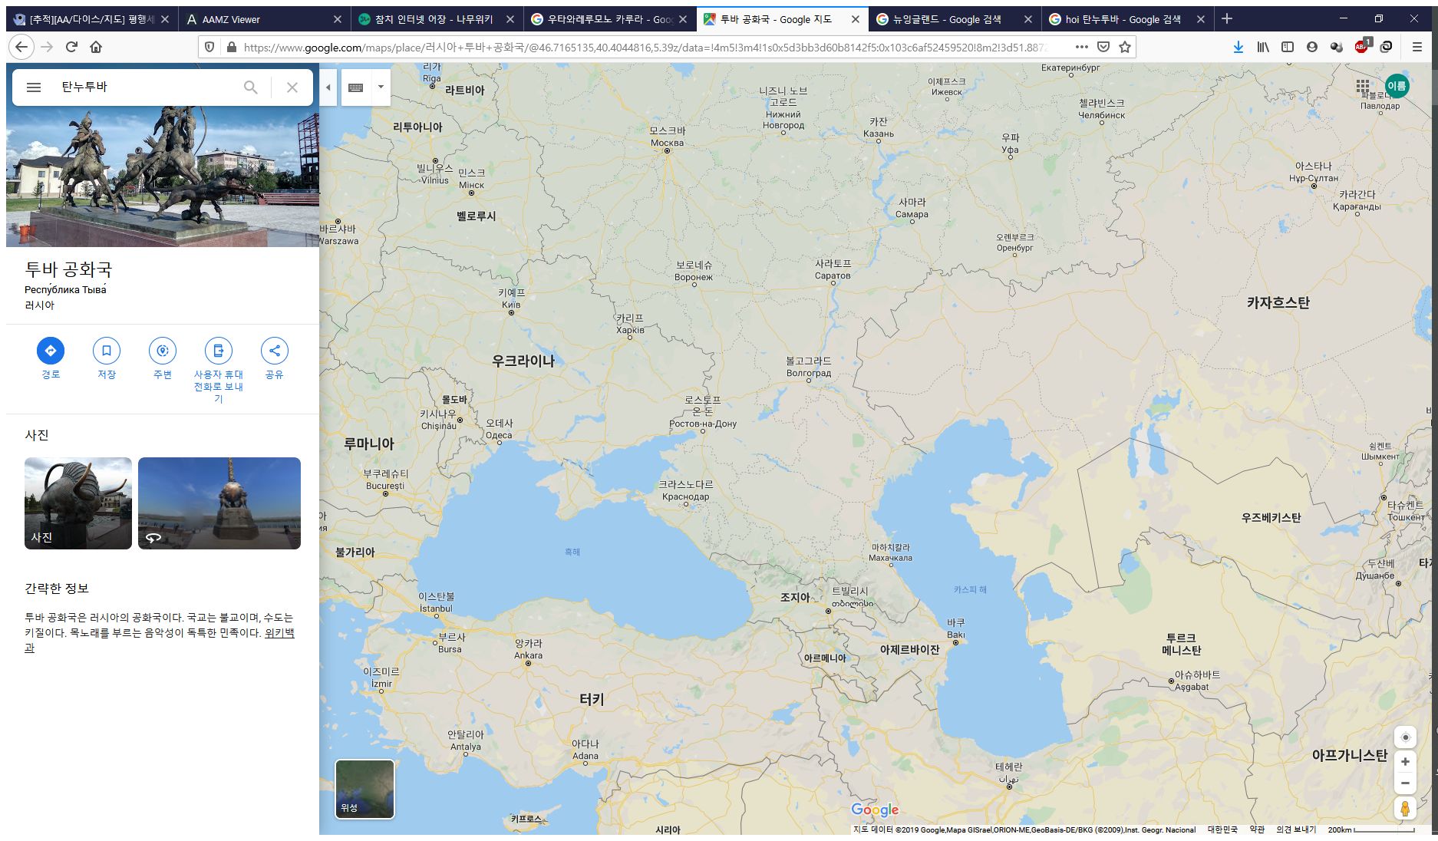Expand the keyboard input tools dropdown arrow
Screen dimensions: 1438x841
[381, 87]
